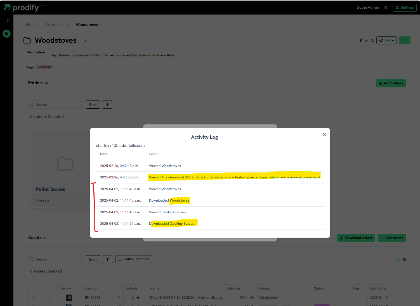This screenshot has width=420, height=306.
Task: Click the home breadcrumb icon
Action: [x=28, y=25]
